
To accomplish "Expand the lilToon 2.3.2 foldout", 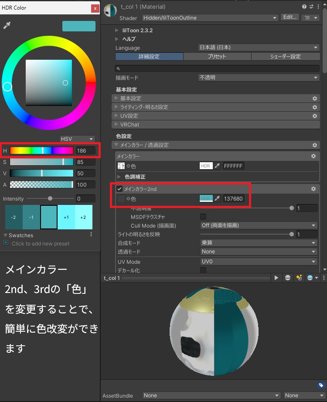I will click(x=117, y=30).
